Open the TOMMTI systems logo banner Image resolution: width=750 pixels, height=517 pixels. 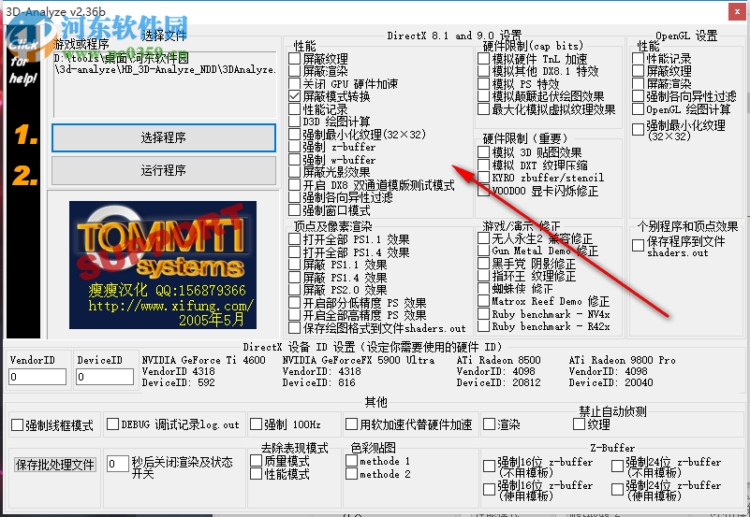point(163,265)
